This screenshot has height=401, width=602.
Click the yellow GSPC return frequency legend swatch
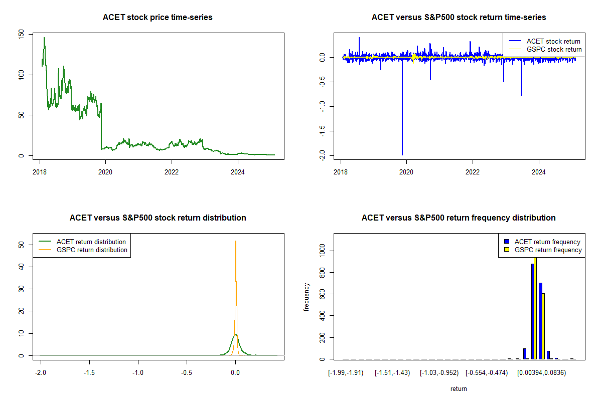click(x=506, y=250)
